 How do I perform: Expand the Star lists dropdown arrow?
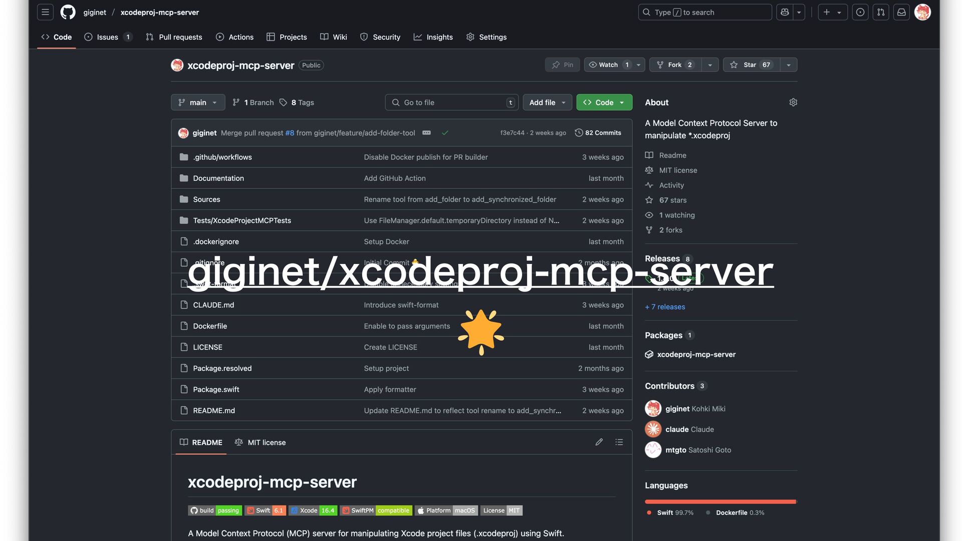point(789,65)
